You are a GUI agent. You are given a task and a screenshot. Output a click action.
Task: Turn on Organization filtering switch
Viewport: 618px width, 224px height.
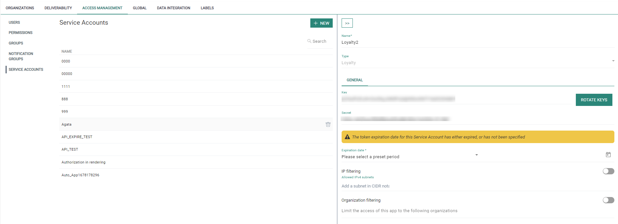point(608,200)
